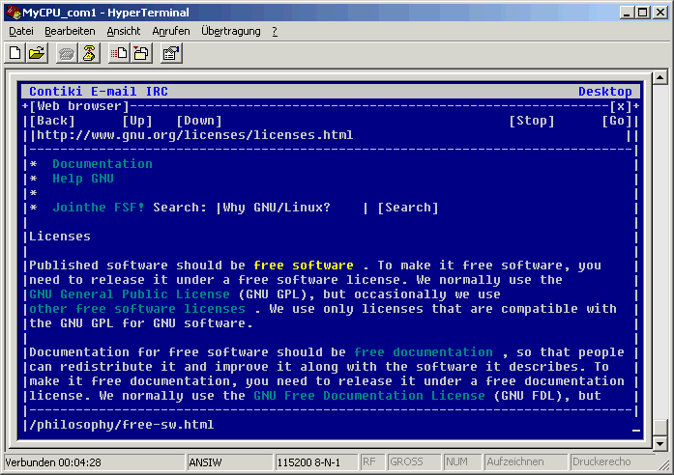Open the ? help menu
This screenshot has height=475, width=674.
pos(275,31)
